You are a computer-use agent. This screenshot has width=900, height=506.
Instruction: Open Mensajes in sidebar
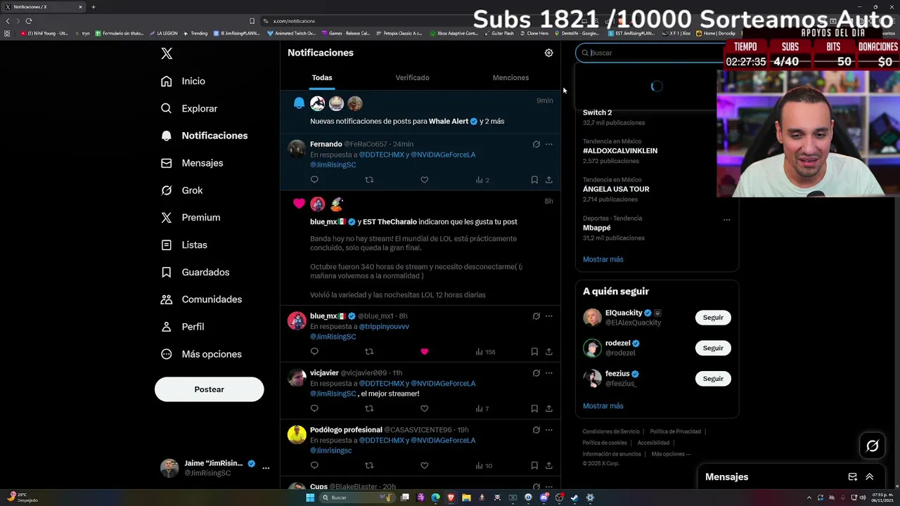coord(192,163)
